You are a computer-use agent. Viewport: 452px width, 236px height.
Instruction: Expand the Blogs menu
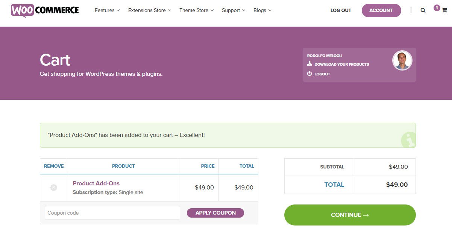pos(262,11)
